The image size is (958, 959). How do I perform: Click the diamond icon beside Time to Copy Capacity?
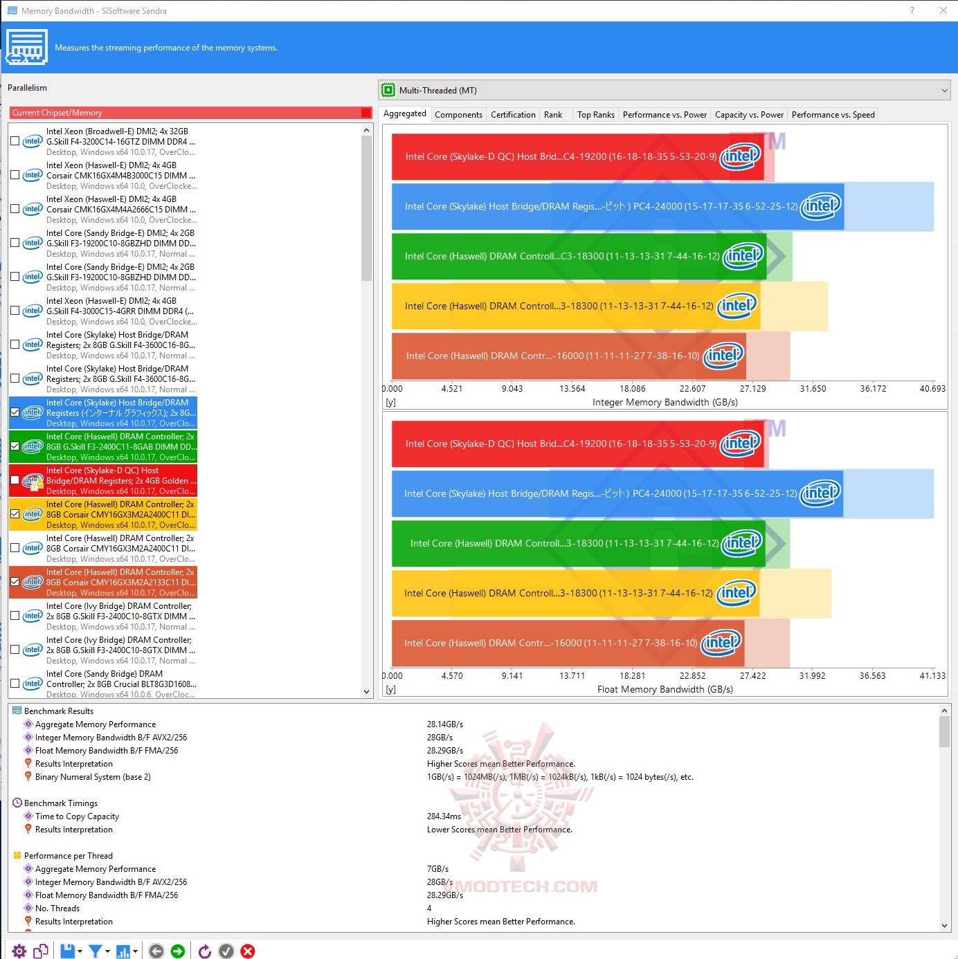(x=28, y=816)
